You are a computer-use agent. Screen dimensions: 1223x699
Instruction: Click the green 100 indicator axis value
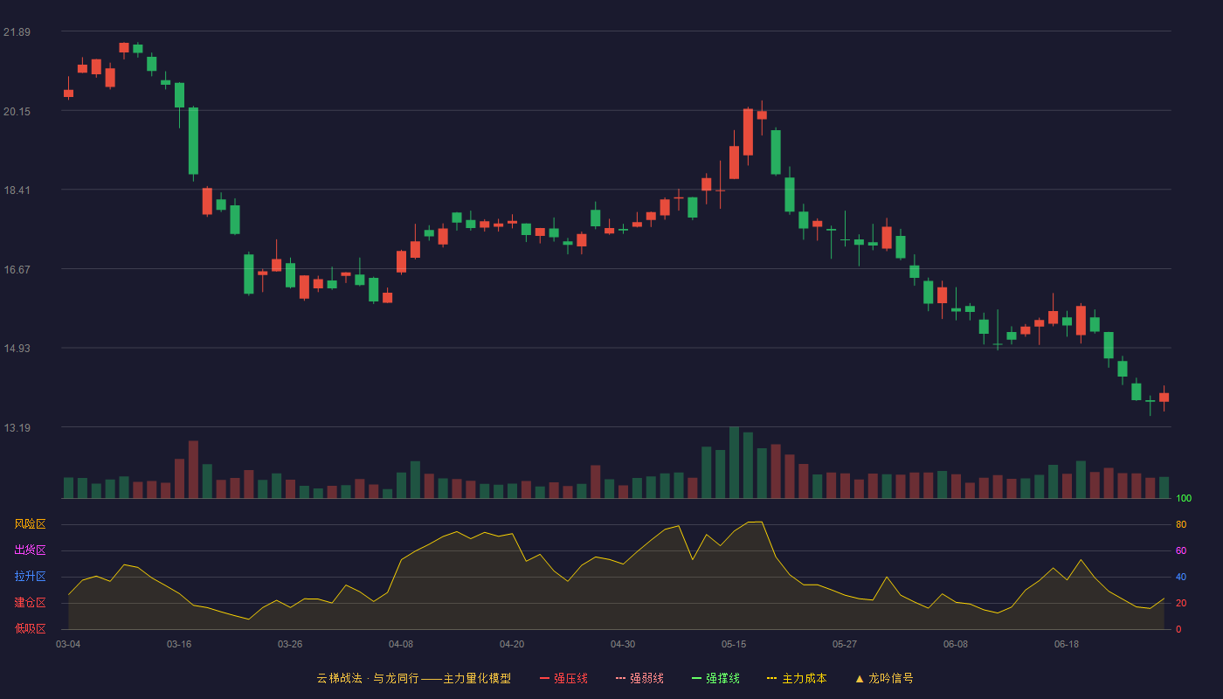click(x=1184, y=499)
